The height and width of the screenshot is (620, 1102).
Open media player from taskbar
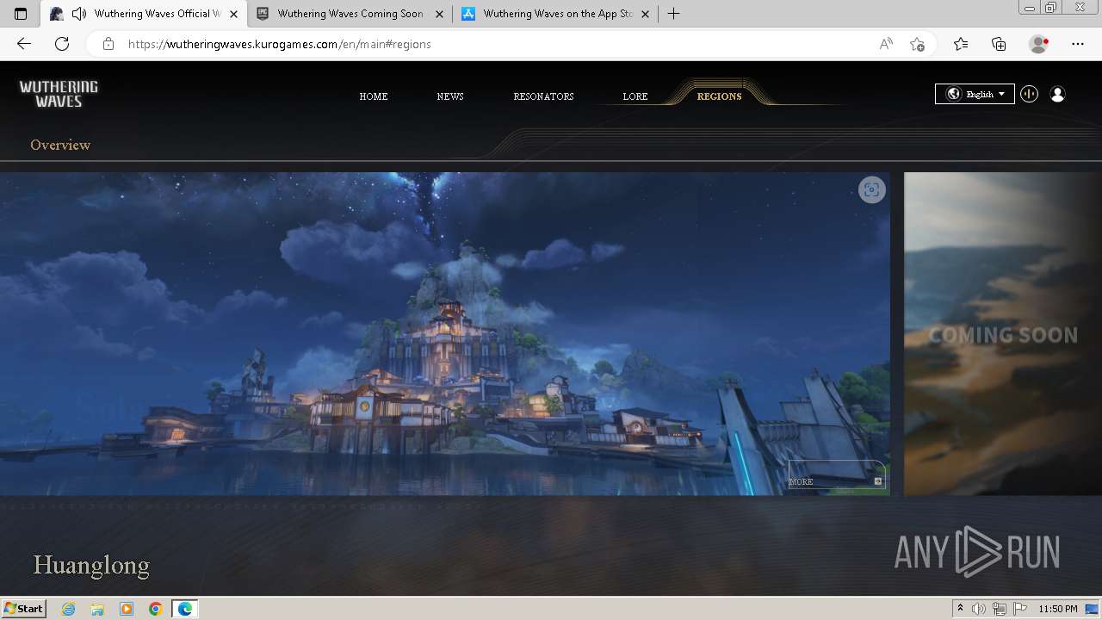[x=127, y=609]
